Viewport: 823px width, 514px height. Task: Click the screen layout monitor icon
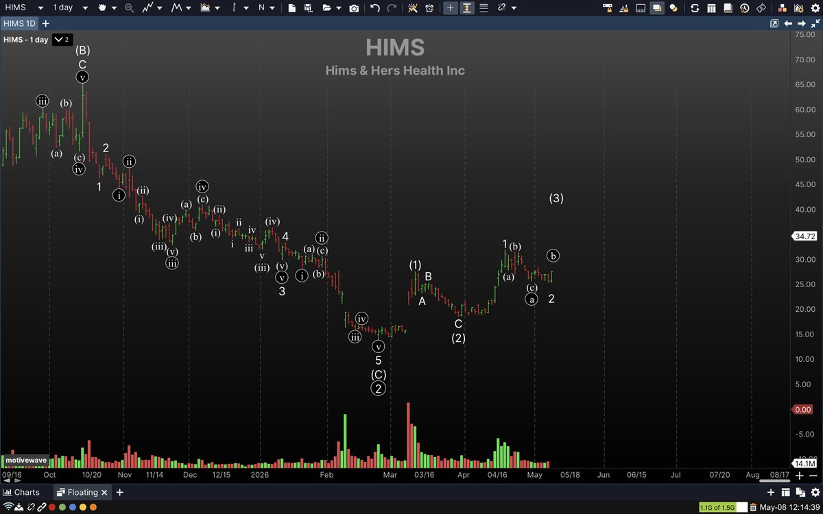tap(641, 8)
